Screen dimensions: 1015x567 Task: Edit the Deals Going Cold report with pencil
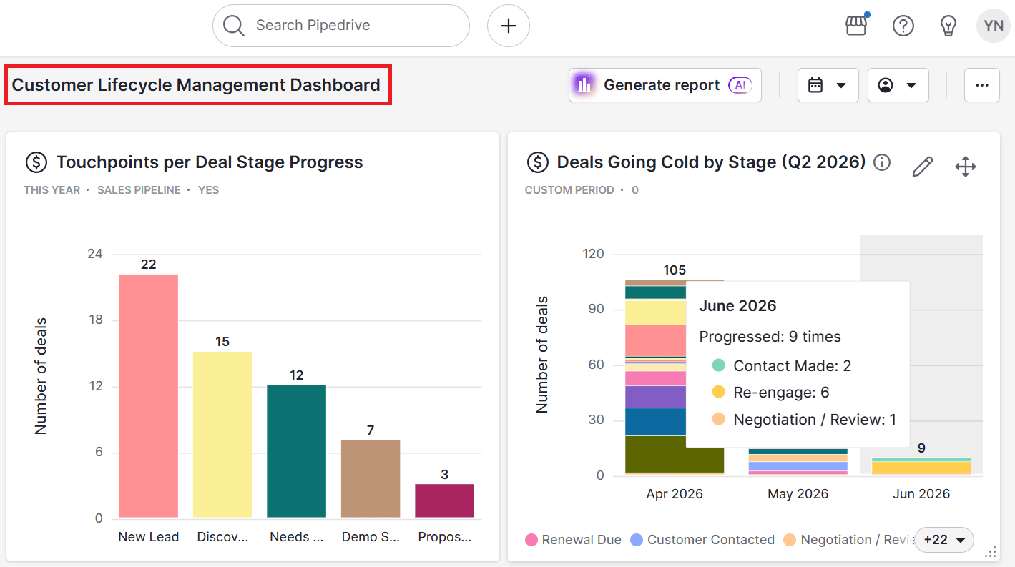[923, 167]
